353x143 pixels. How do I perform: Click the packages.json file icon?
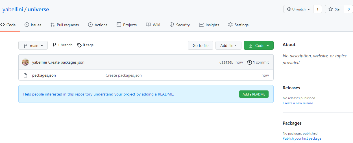coord(25,75)
